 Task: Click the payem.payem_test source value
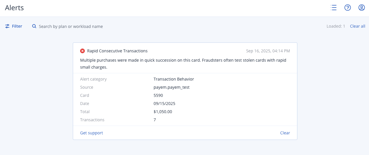[171, 87]
